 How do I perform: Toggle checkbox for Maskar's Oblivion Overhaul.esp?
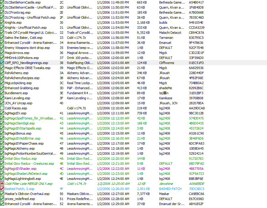pyautogui.click(x=2, y=194)
